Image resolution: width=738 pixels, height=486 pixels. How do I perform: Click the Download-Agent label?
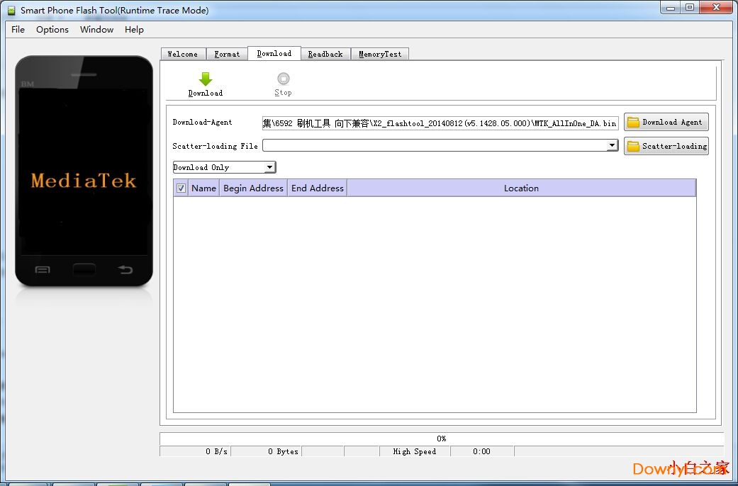pos(202,123)
